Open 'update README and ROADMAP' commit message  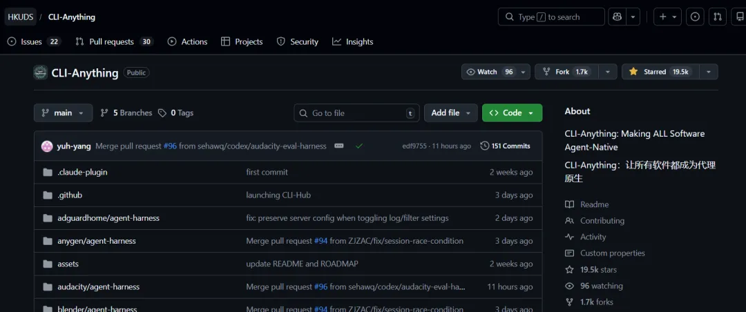coord(302,264)
